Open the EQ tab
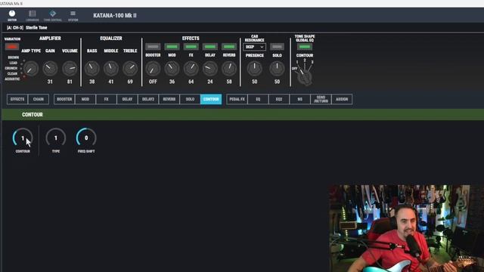Image resolution: width=484 pixels, height=272 pixels. (258, 99)
